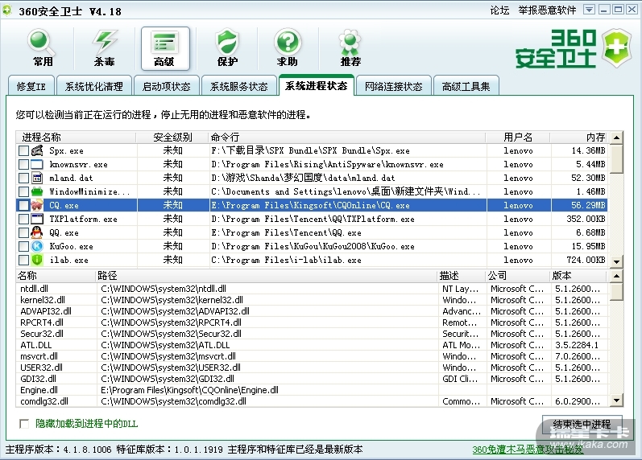642x460 pixels.
Task: Open the 求助 (Help) question mark icon
Action: pyautogui.click(x=288, y=47)
